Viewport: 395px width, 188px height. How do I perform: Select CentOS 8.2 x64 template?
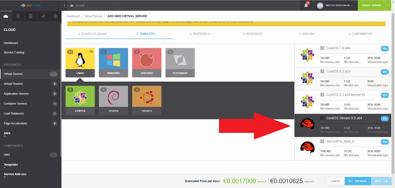342,79
